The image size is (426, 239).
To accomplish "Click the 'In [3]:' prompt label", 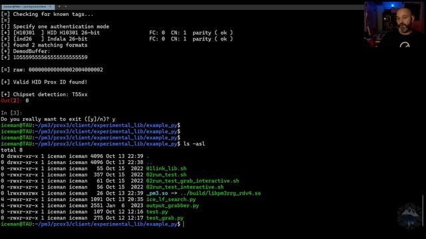I will click(x=11, y=113).
